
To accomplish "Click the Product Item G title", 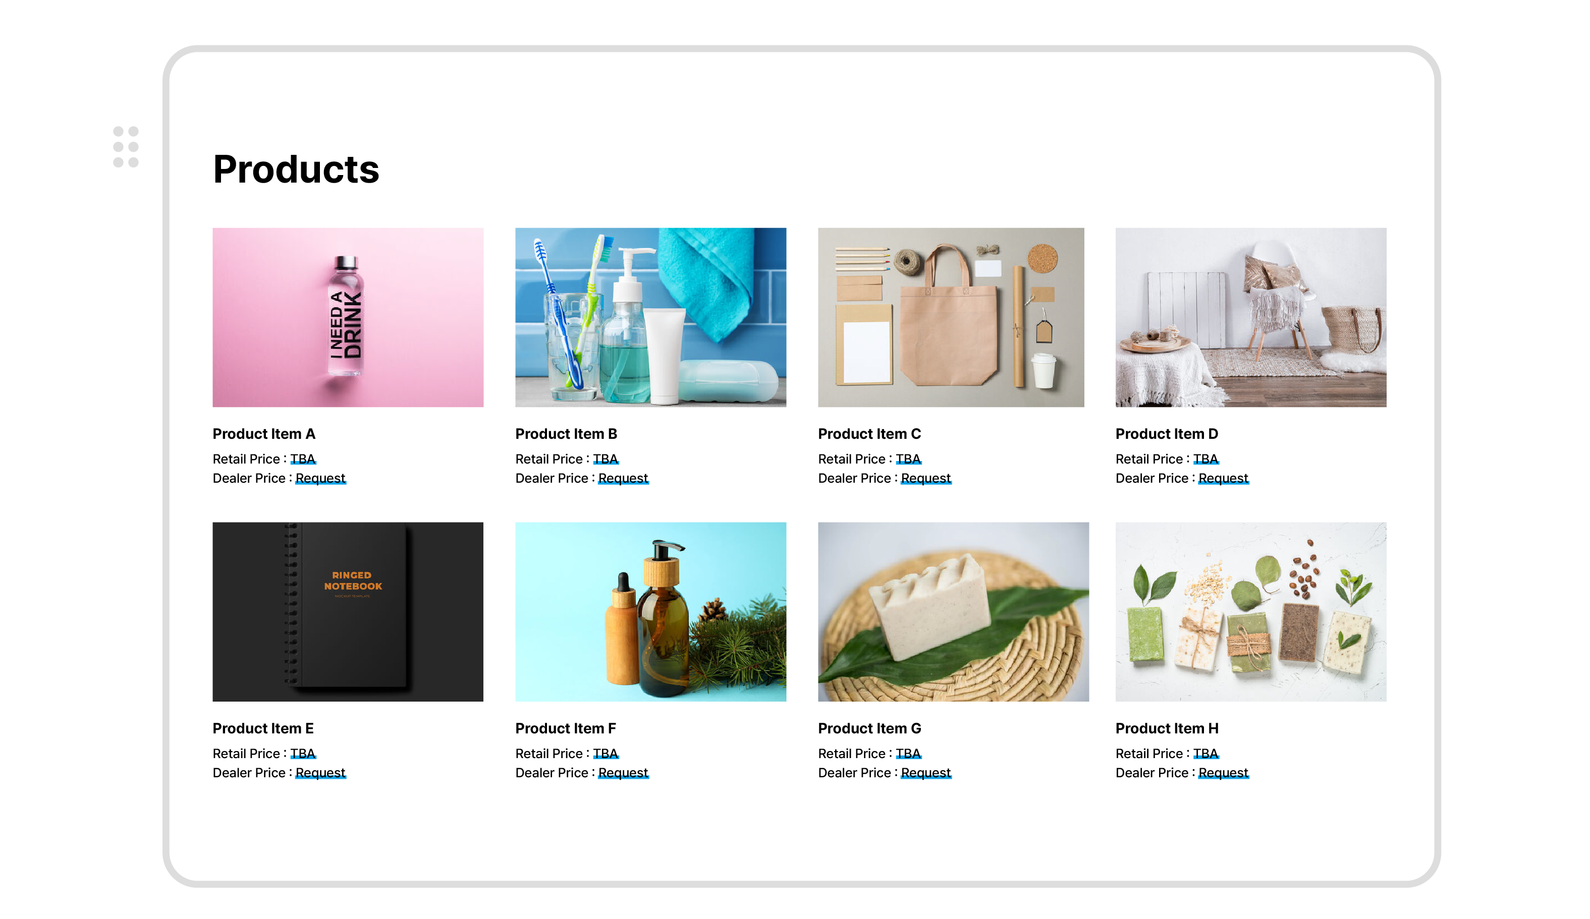I will click(869, 728).
